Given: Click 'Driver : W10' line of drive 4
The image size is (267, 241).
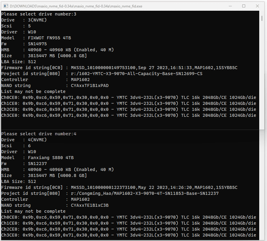Looking at the screenshot, I should pyautogui.click(x=18, y=152).
